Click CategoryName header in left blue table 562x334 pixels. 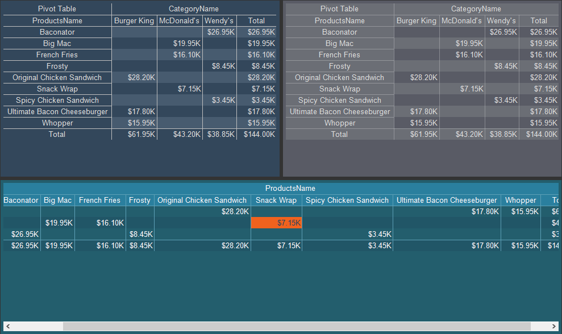[x=193, y=9]
